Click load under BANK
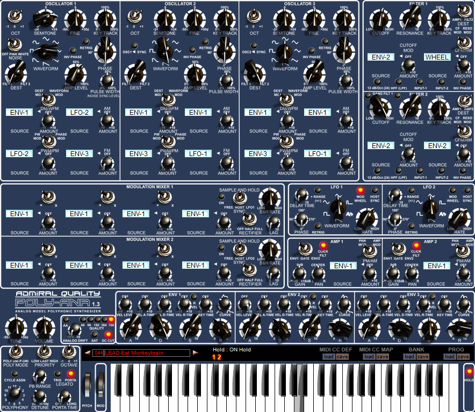475x412 pixels. click(409, 357)
